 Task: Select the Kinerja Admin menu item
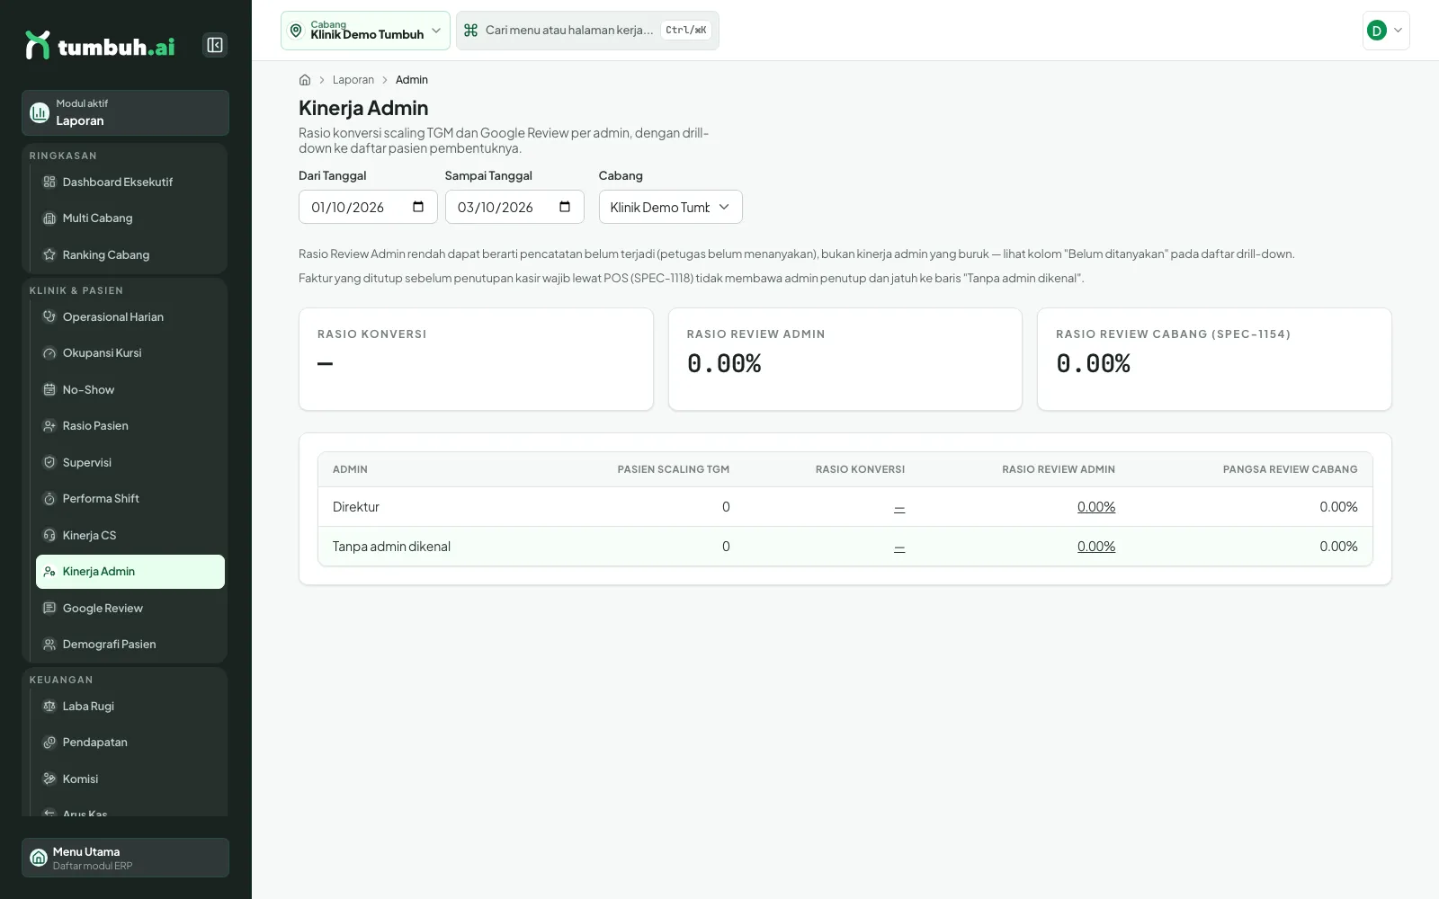130,572
